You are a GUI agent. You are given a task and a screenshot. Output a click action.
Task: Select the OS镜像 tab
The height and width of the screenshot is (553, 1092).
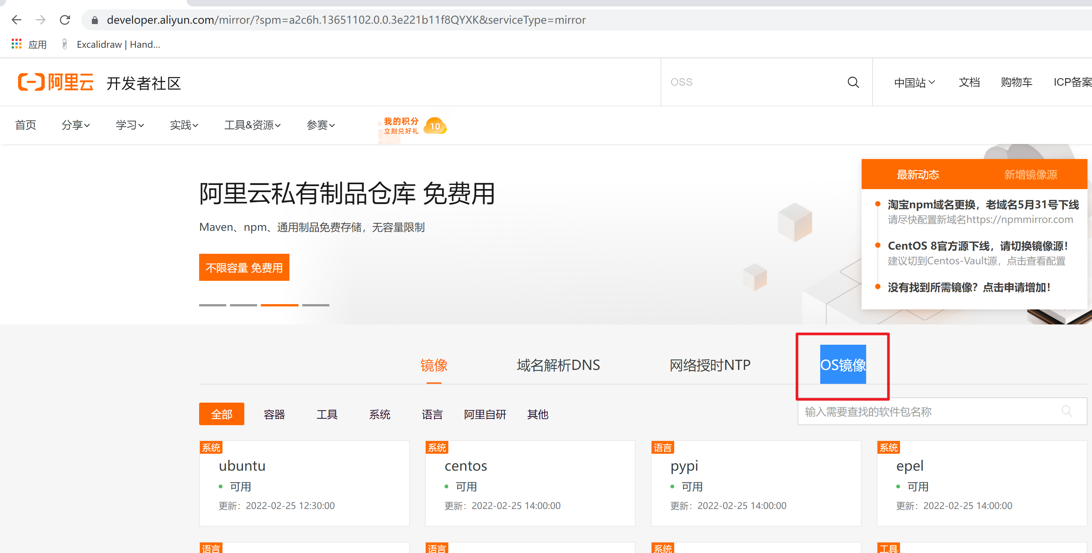[x=843, y=365]
